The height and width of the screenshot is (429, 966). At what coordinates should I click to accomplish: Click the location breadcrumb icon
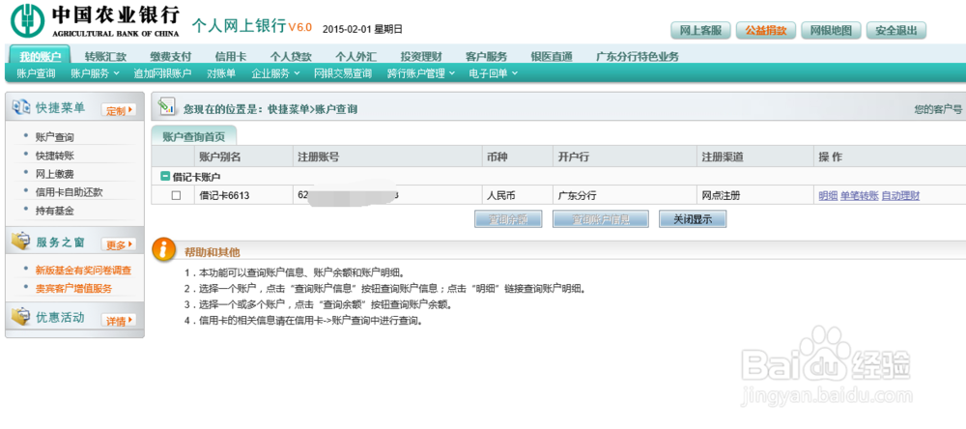coord(166,107)
